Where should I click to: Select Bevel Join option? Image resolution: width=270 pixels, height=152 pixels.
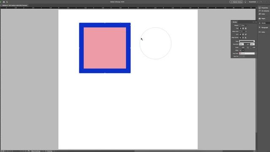[x=246, y=35]
